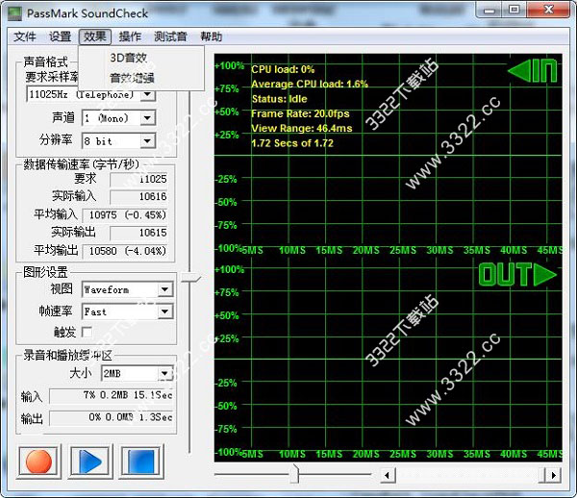Open the 大小 2MB buffer size dropdown
577x498 pixels.
point(164,374)
